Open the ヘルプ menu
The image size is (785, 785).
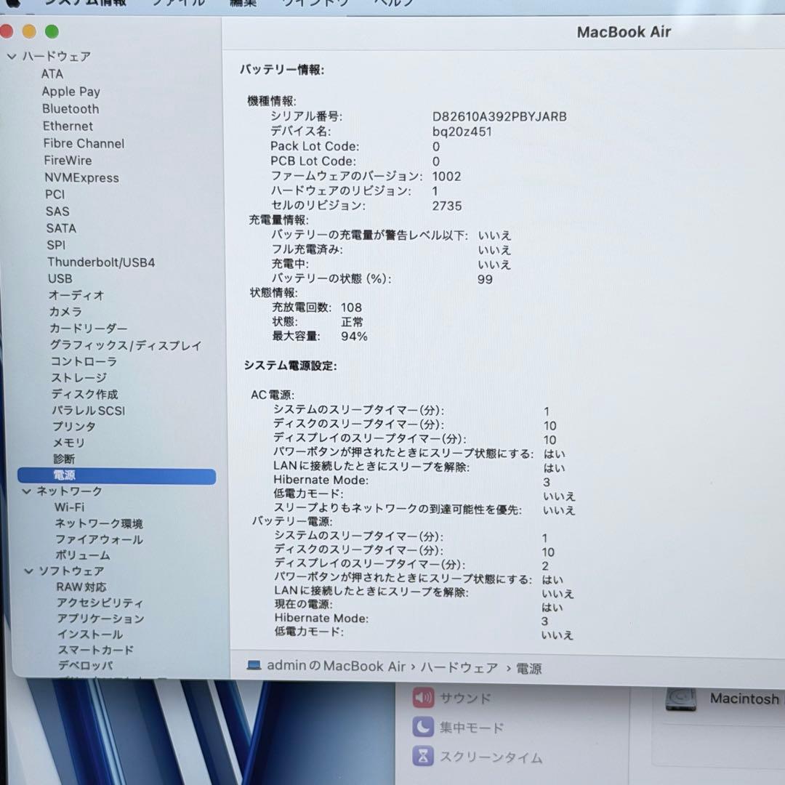394,2
